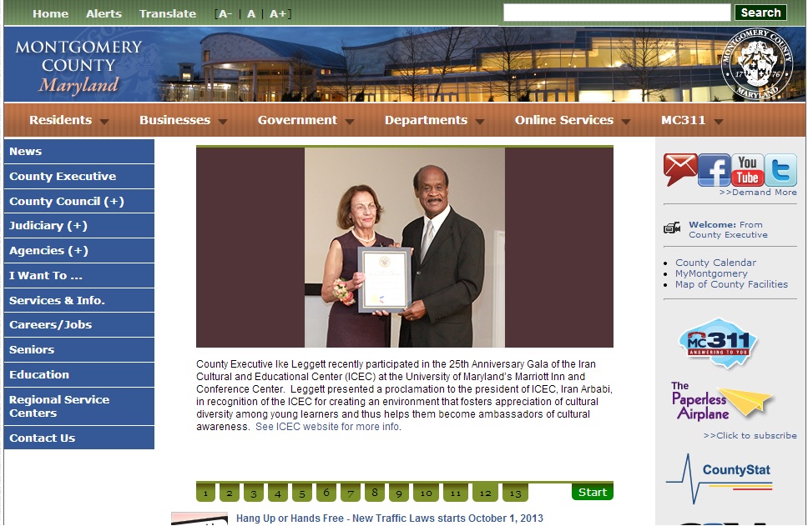Viewport: 808px width, 526px height.
Task: Expand the Online Services dropdown
Action: [572, 120]
